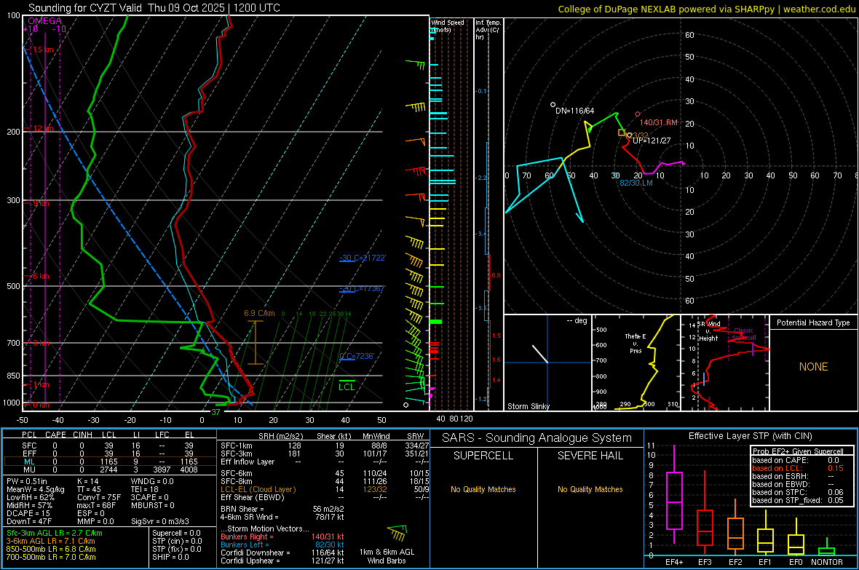Screen dimensions: 859x570
Task: Click the green LCL marker on the skew-T
Action: click(x=347, y=385)
